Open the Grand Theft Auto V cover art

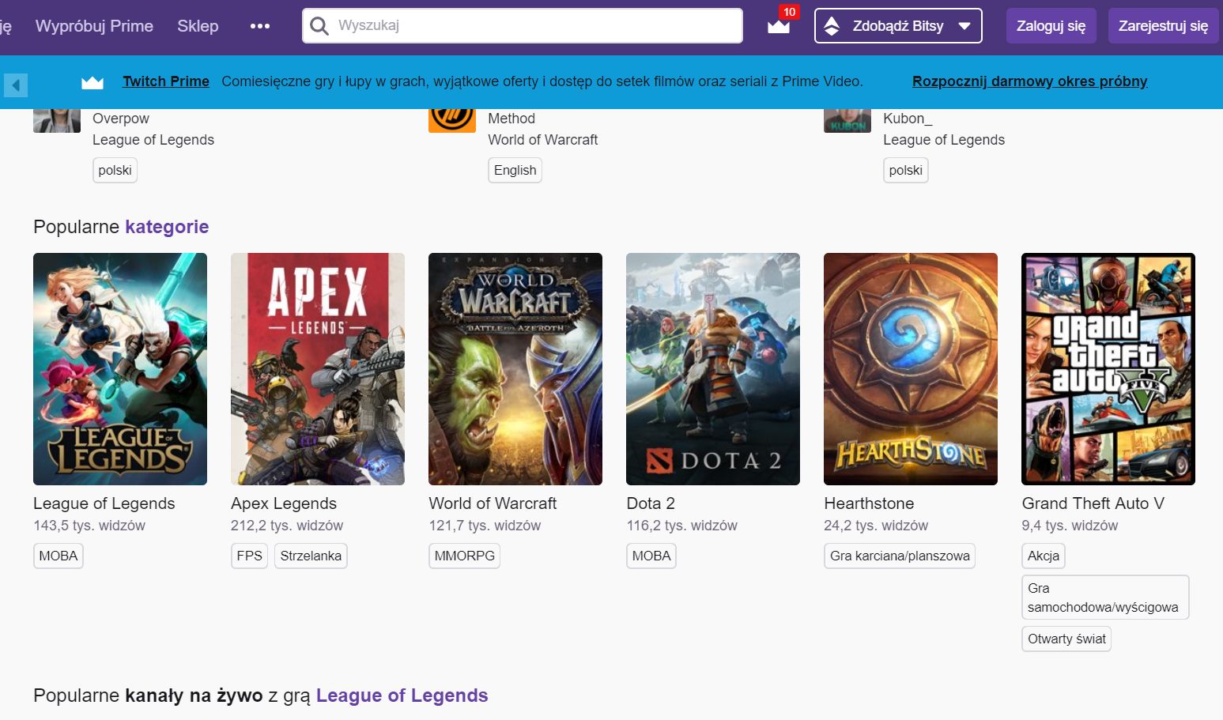tap(1108, 369)
